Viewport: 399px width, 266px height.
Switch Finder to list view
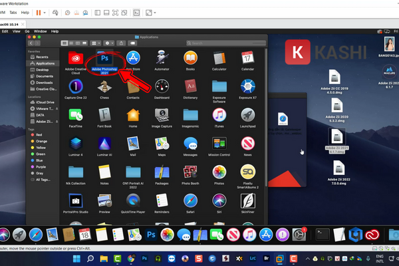pos(72,42)
